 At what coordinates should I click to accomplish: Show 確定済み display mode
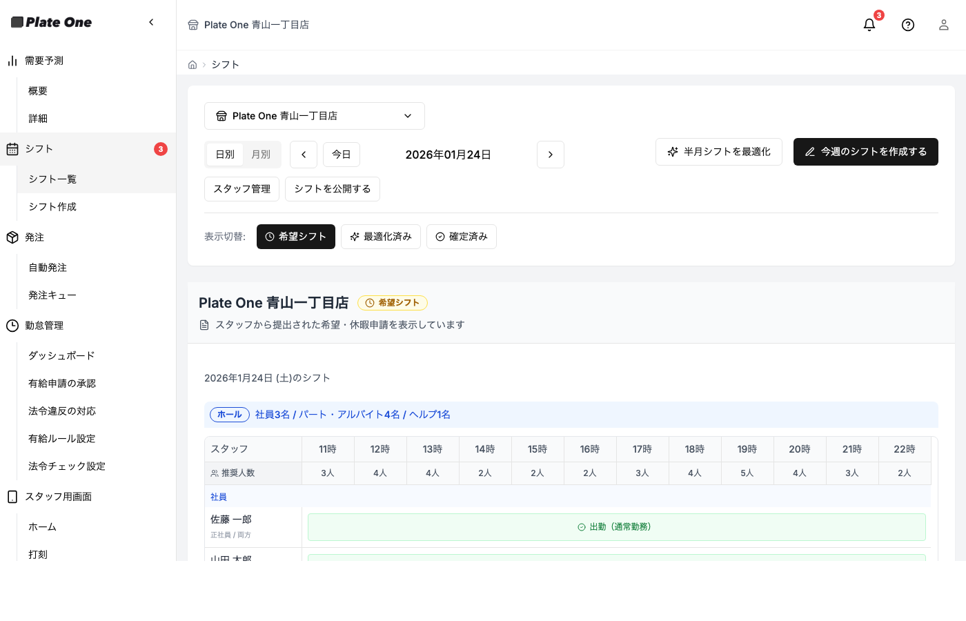pyautogui.click(x=462, y=237)
